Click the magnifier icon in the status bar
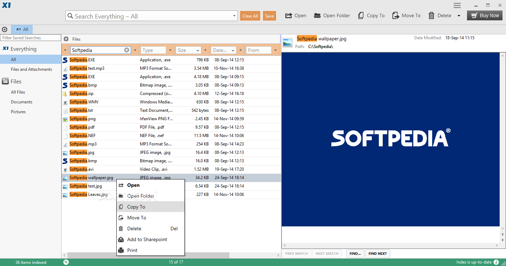The width and height of the screenshot is (506, 266). tap(66, 262)
